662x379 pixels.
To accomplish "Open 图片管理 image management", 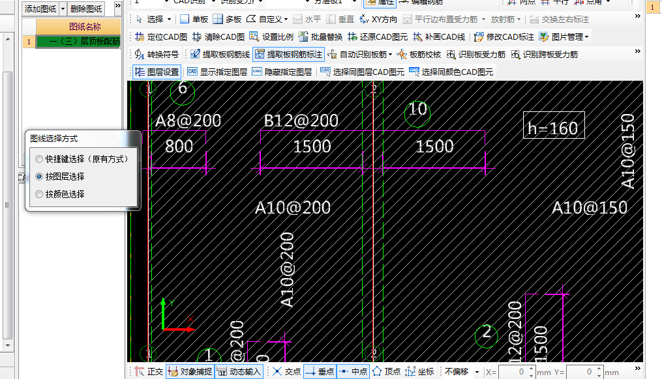I will 562,37.
